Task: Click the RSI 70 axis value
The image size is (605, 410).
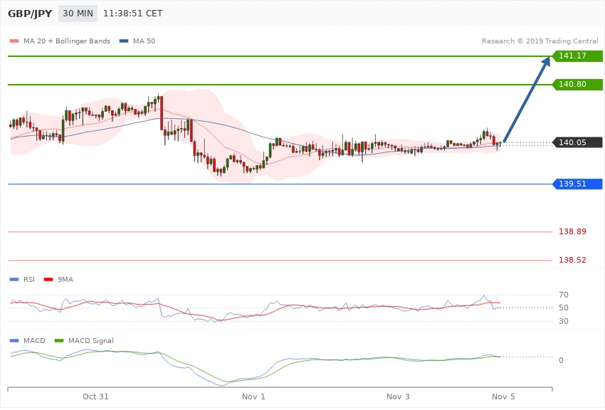Action: coord(563,295)
